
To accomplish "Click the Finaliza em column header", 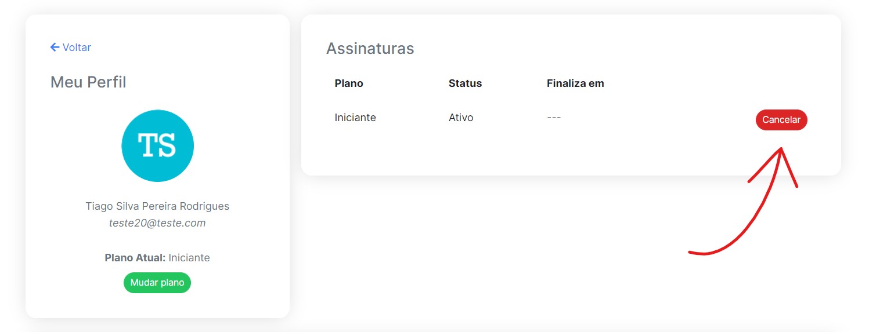I will point(575,83).
